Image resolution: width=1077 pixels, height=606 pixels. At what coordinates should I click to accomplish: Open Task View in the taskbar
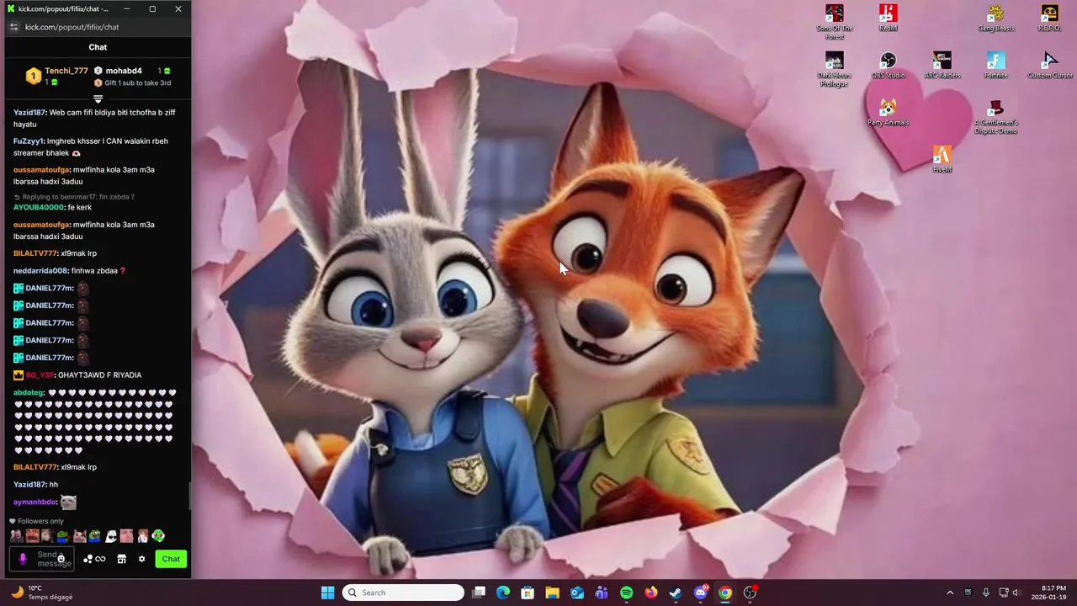pyautogui.click(x=479, y=593)
